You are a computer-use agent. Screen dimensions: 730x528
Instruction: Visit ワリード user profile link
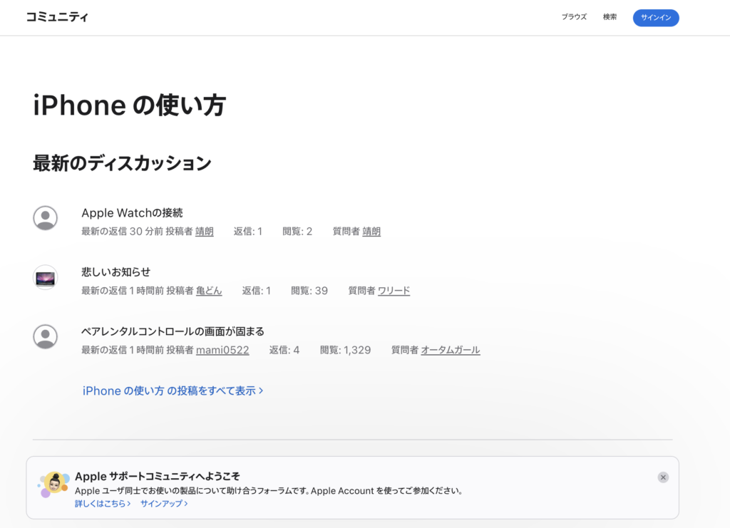[x=394, y=291]
